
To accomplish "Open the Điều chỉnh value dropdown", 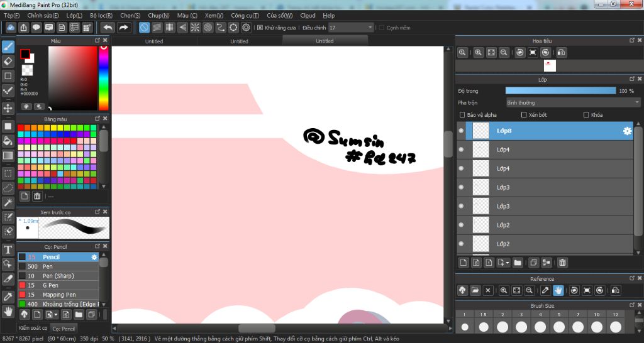I will coord(351,28).
